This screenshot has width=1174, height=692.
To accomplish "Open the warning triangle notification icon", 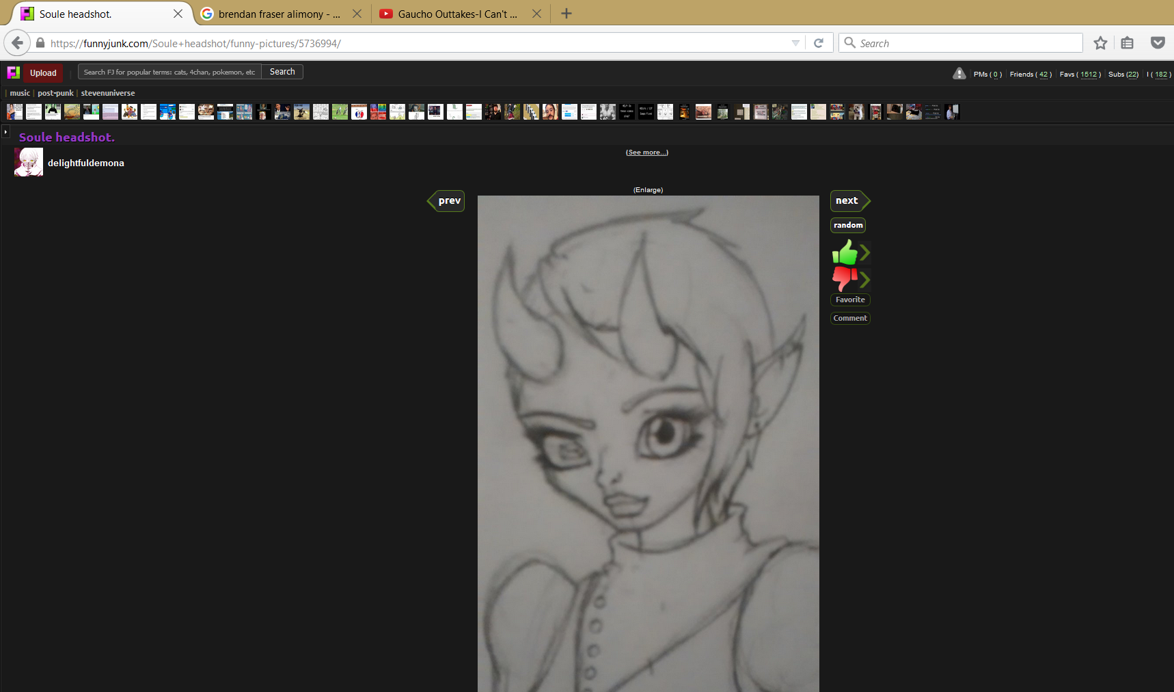I will [x=959, y=74].
